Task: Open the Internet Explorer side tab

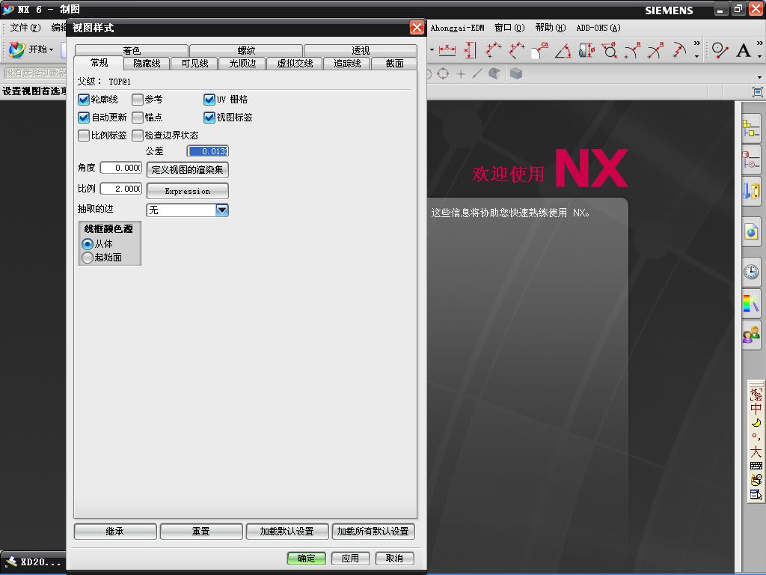Action: 751,232
